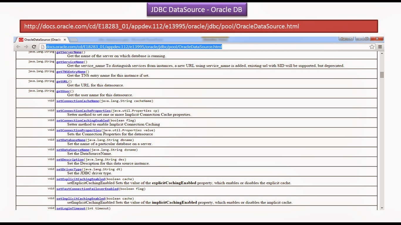Click the browser back arrow
401x225 pixels.
coord(18,47)
